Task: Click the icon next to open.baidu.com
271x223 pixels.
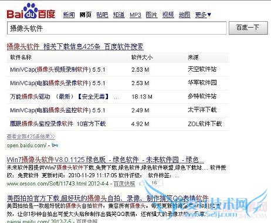Action: [55, 146]
